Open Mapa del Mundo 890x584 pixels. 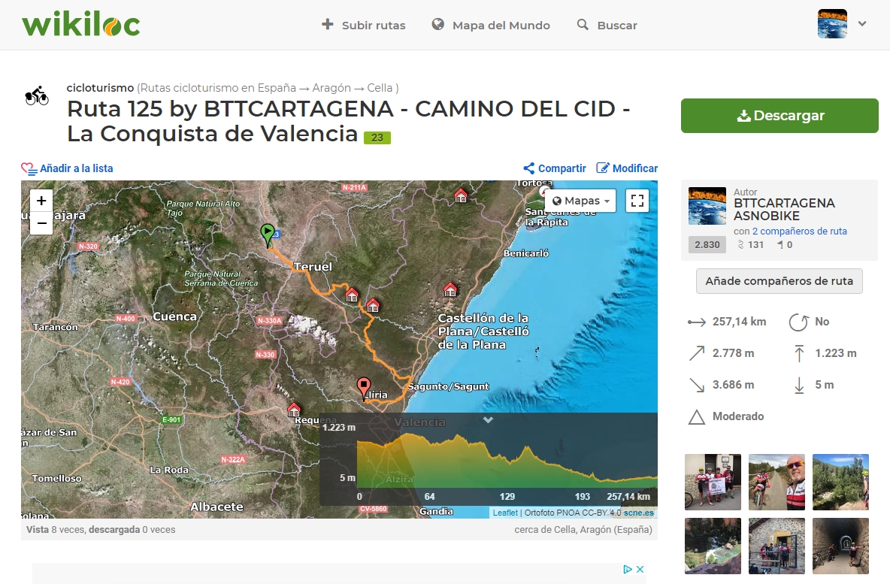point(491,25)
